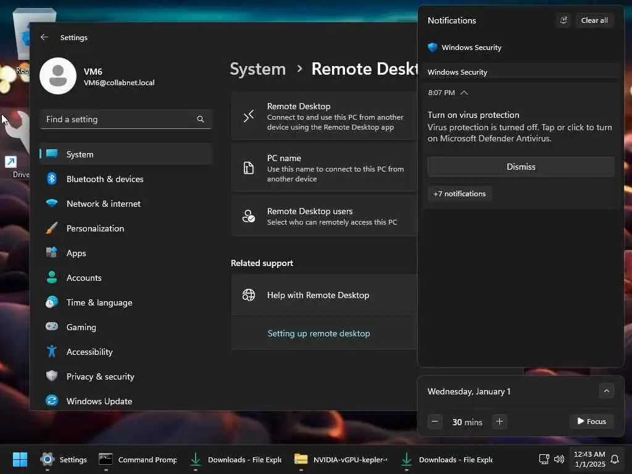Open the Windows Start menu

[20, 459]
